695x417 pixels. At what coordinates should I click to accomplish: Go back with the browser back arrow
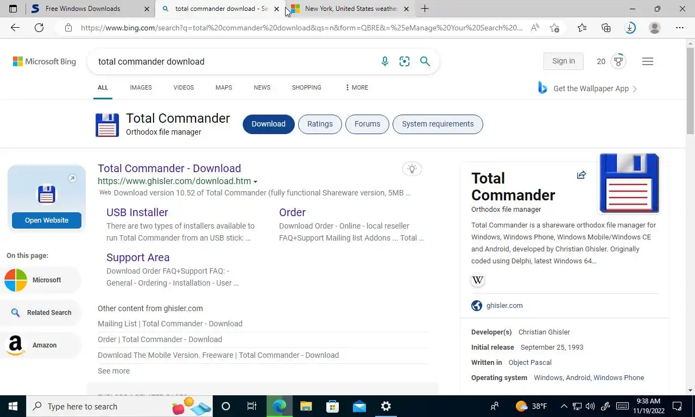point(15,28)
